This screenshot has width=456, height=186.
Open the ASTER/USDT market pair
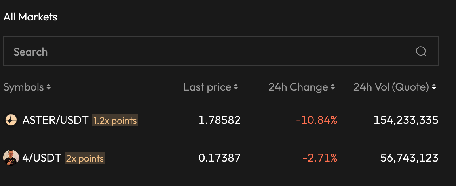(55, 120)
